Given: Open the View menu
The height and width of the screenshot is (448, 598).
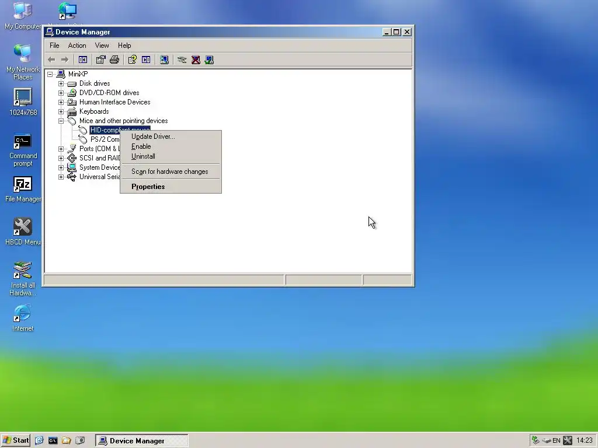Looking at the screenshot, I should click(x=102, y=45).
